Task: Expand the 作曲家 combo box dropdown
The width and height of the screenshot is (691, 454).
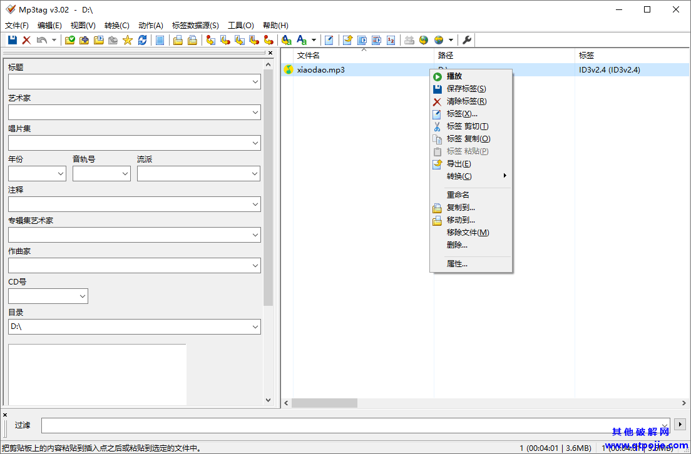Action: pyautogui.click(x=255, y=266)
